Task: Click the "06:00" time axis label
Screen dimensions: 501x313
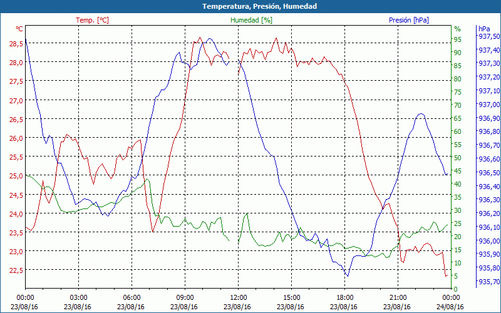Action: pyautogui.click(x=132, y=298)
